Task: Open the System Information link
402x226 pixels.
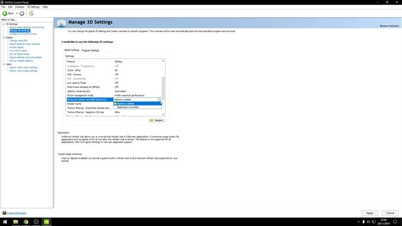Action: pos(16,213)
